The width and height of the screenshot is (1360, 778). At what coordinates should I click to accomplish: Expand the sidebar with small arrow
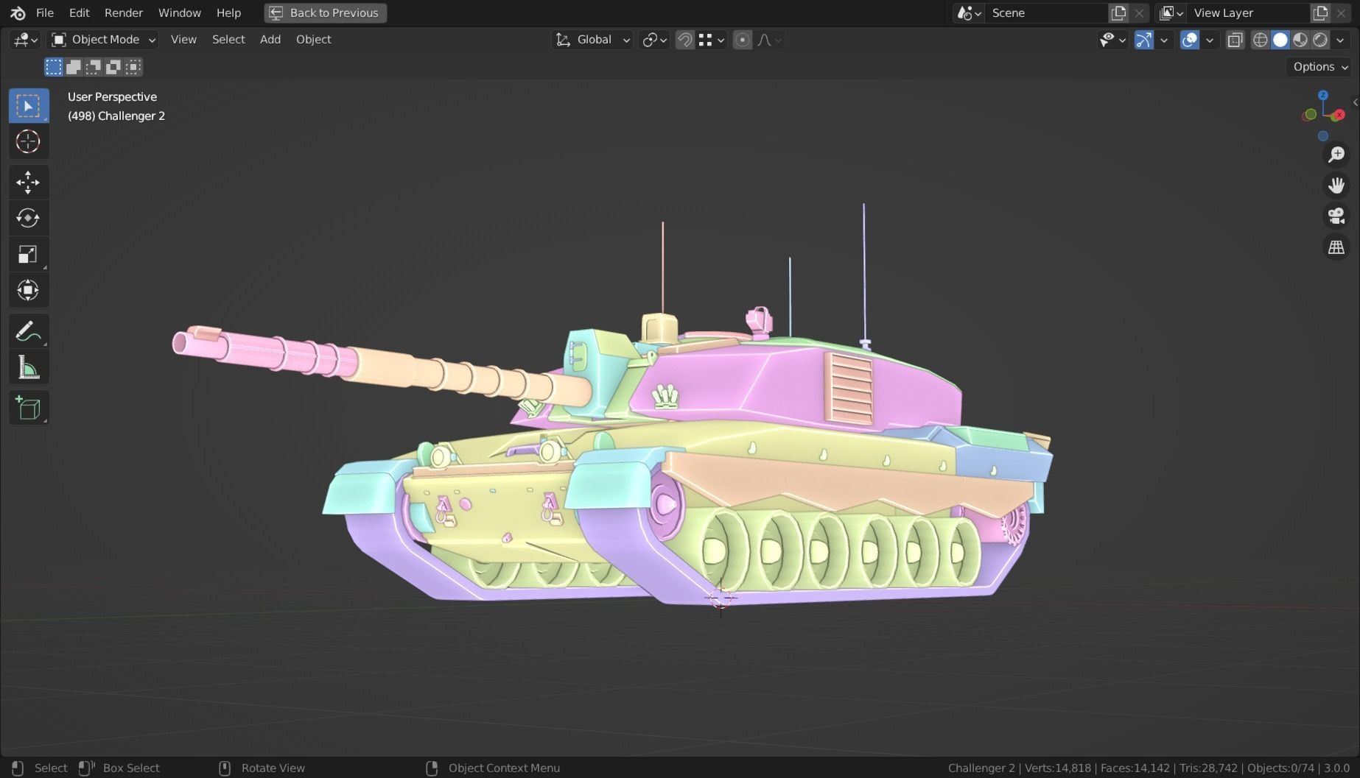tap(1355, 102)
